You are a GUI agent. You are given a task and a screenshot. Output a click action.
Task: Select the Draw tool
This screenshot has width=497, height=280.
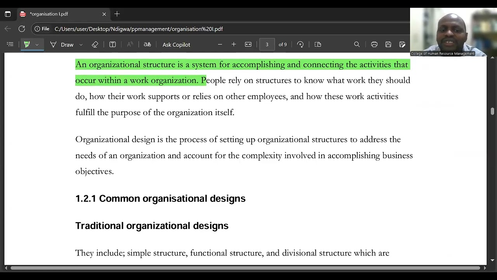pos(62,45)
